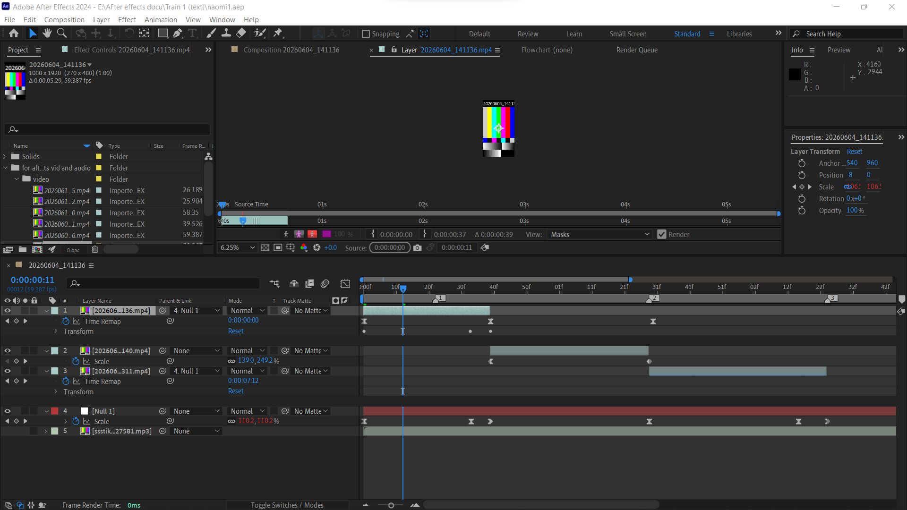907x510 pixels.
Task: Collapse the video folder in Project panel
Action: click(x=17, y=179)
